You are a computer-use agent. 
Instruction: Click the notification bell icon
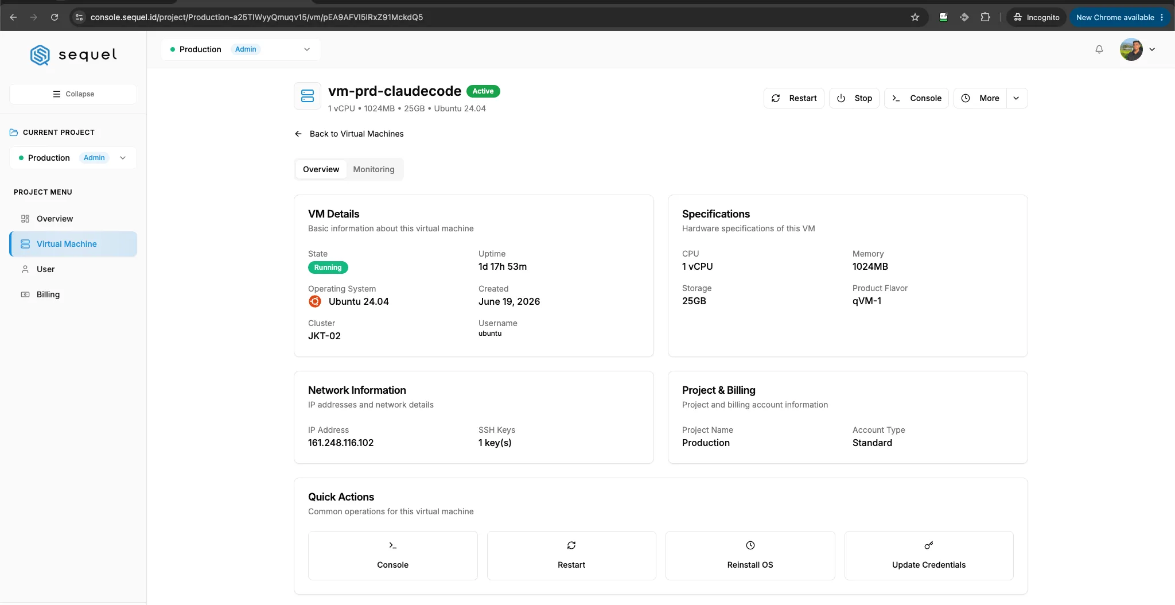tap(1099, 49)
